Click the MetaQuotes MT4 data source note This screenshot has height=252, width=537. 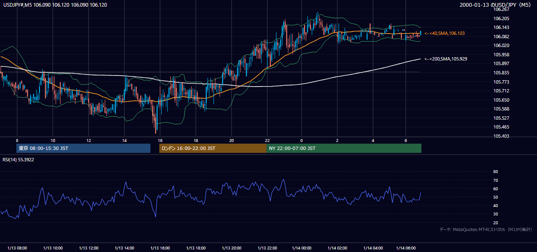click(486, 229)
